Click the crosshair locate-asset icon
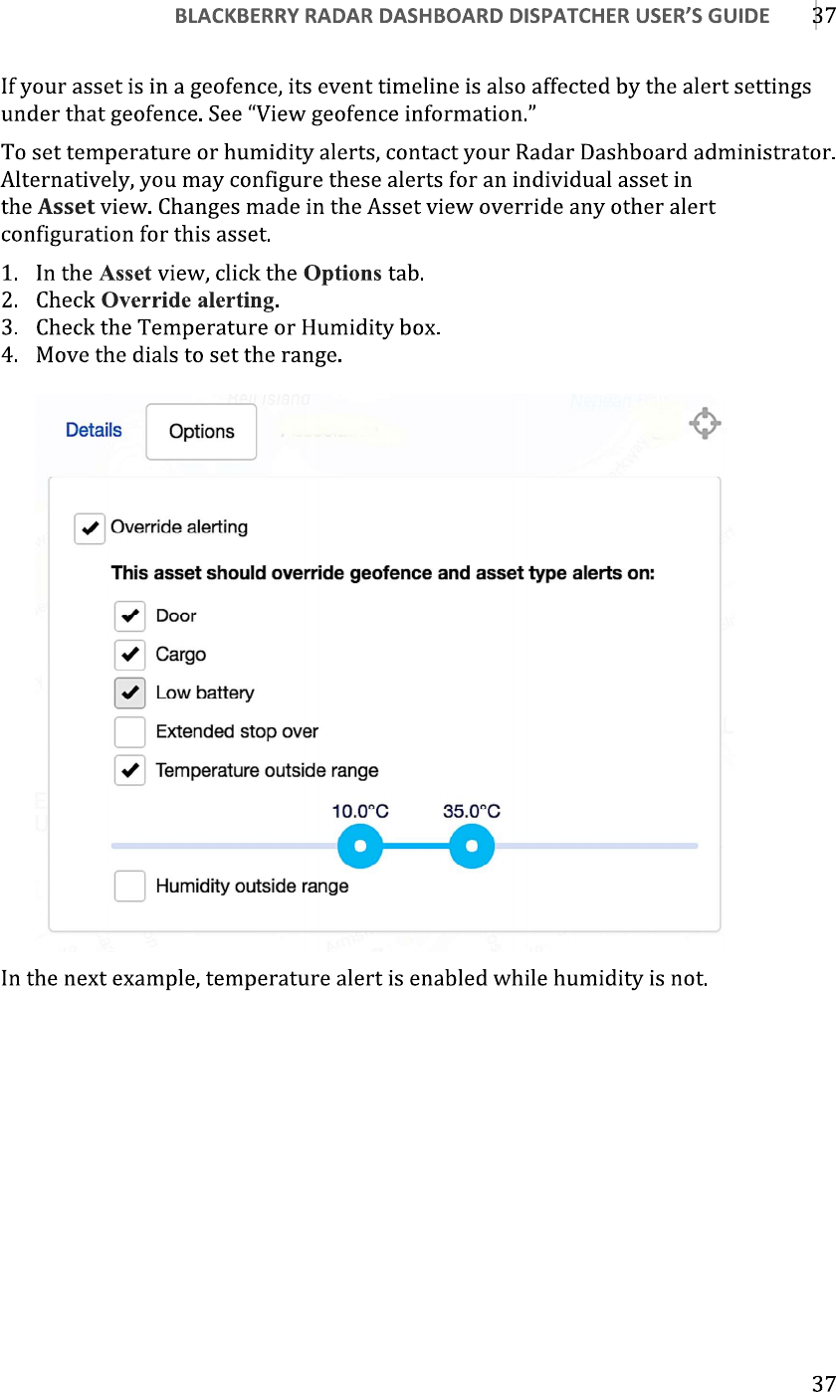Viewport: 836px width, 1392px height. [x=705, y=423]
